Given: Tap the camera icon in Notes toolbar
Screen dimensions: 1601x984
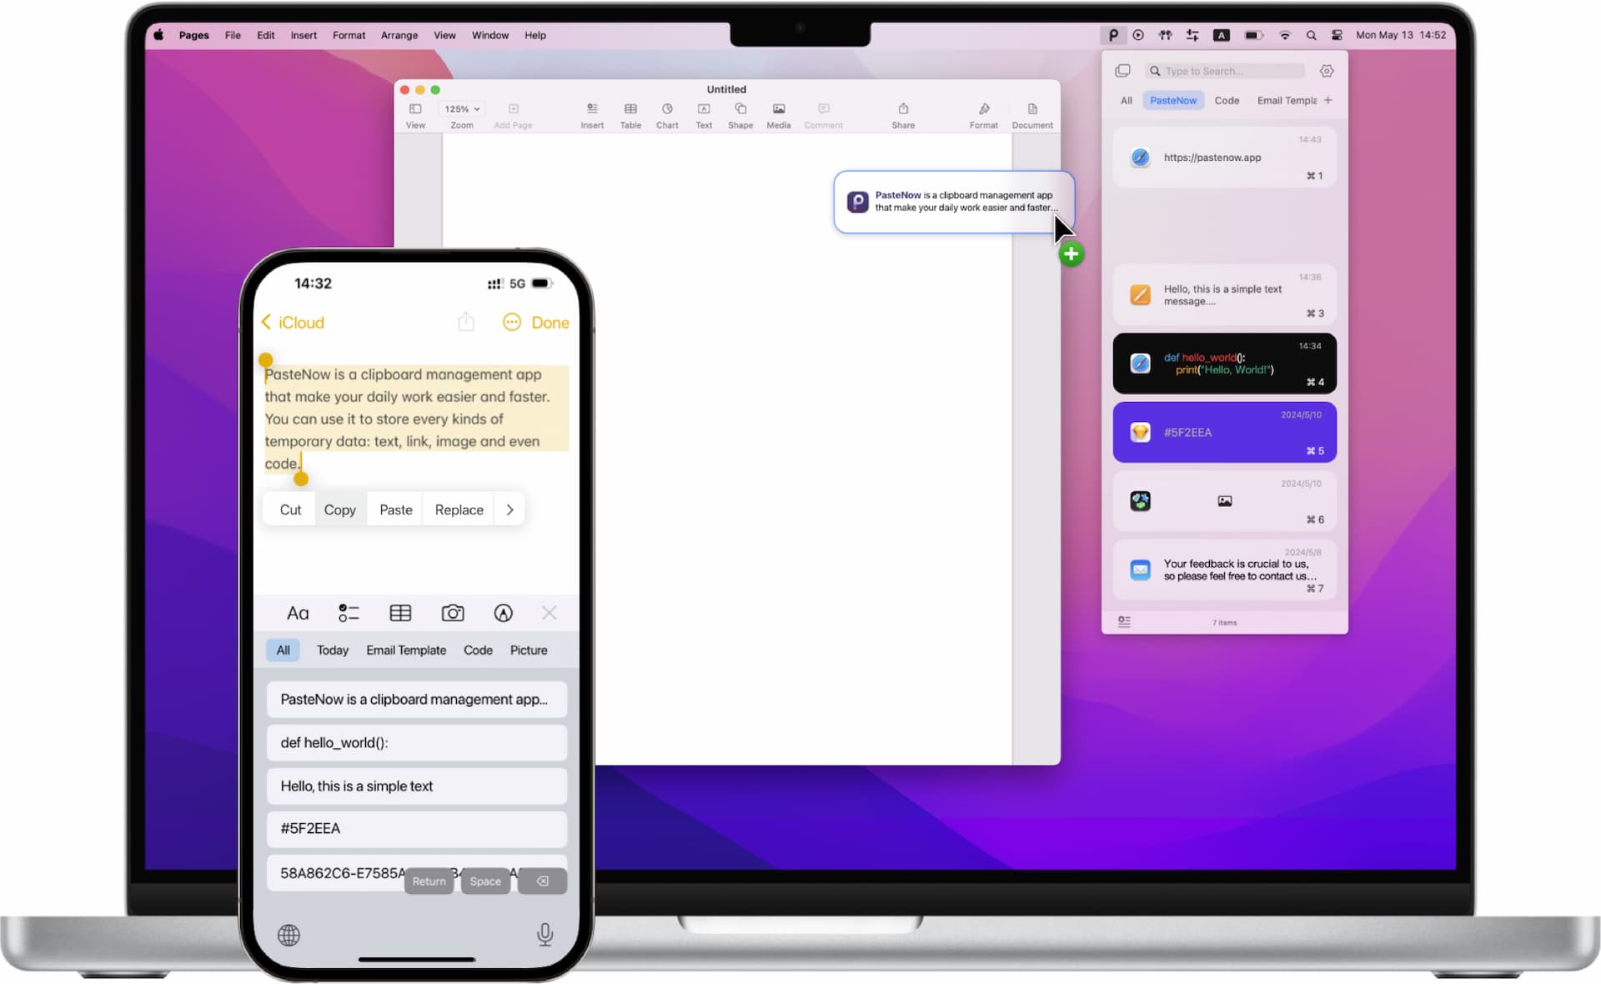Looking at the screenshot, I should click(452, 614).
